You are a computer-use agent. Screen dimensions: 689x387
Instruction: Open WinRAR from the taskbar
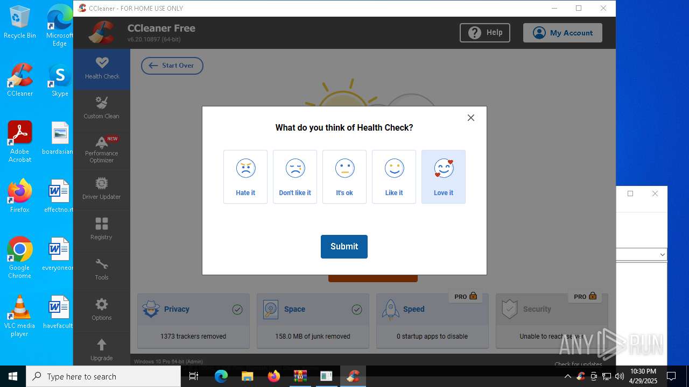click(x=300, y=376)
